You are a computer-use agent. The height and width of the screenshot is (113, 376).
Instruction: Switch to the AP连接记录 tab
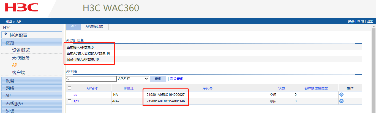pos(94,26)
